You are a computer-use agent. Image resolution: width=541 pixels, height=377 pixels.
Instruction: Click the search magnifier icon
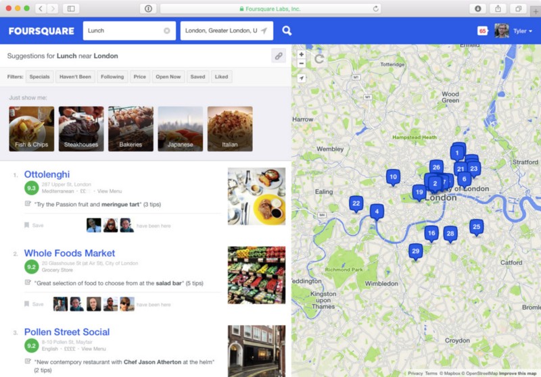coord(287,31)
